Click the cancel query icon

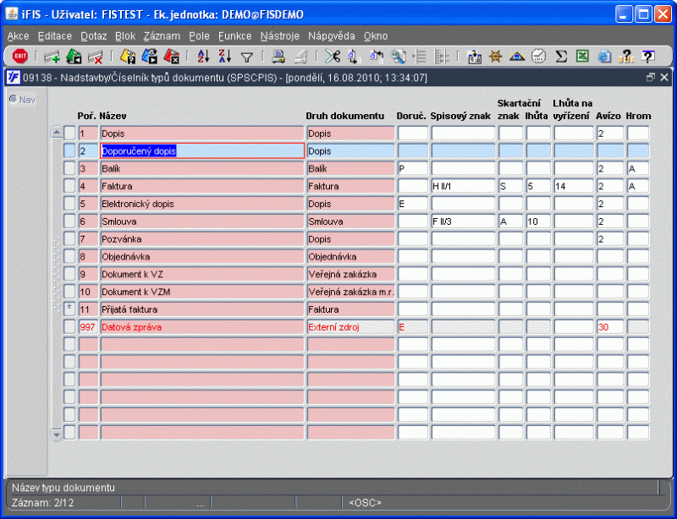(x=172, y=57)
